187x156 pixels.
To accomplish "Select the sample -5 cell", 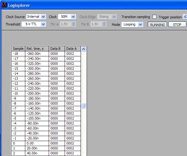I will (x=18, y=118).
